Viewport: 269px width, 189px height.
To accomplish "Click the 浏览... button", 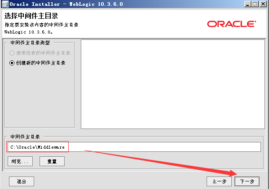I will tap(20, 161).
